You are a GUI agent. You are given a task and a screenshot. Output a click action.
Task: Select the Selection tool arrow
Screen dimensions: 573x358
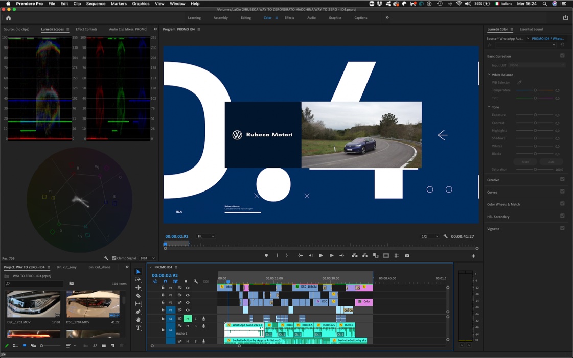[138, 272]
